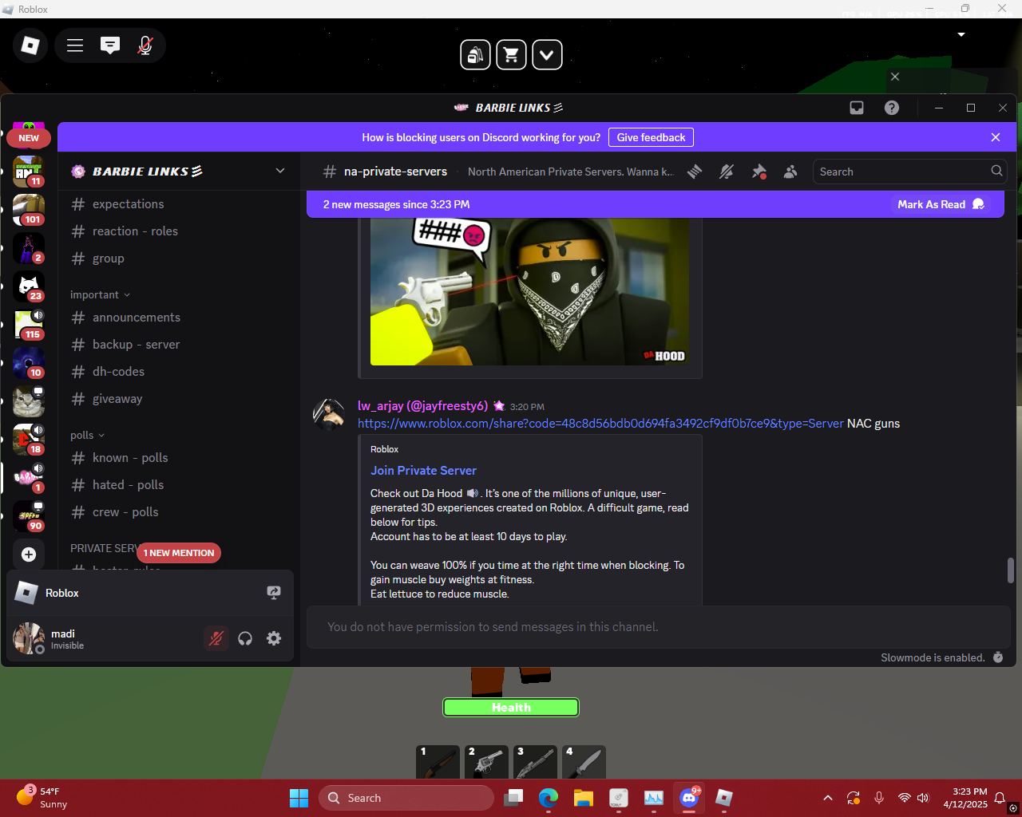
Task: Open the Roblox hamburger menu
Action: (75, 45)
